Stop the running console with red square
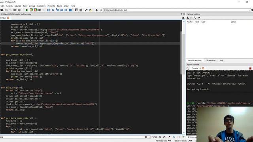This screenshot has width=253, height=142. point(250,68)
